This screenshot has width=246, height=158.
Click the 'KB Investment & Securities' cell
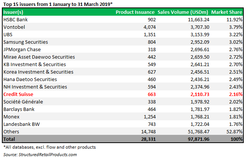point(35,65)
